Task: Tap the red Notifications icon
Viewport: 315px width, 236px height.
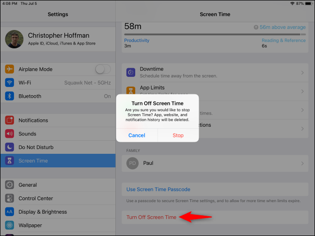Action: [10, 120]
